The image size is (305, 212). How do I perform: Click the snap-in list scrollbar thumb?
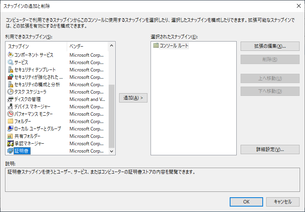point(111,116)
